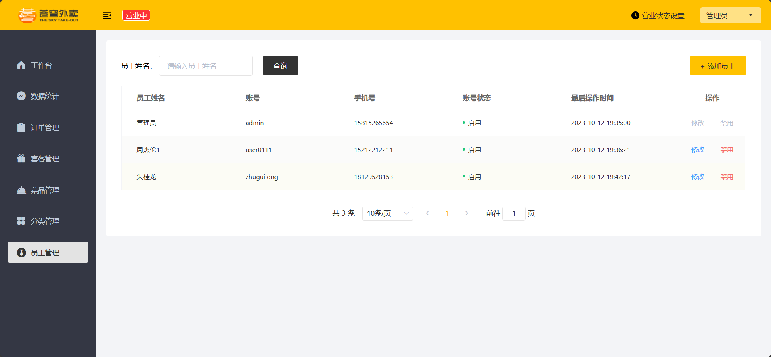Click the chart icon for 数据统计
The image size is (771, 357).
[x=21, y=96]
